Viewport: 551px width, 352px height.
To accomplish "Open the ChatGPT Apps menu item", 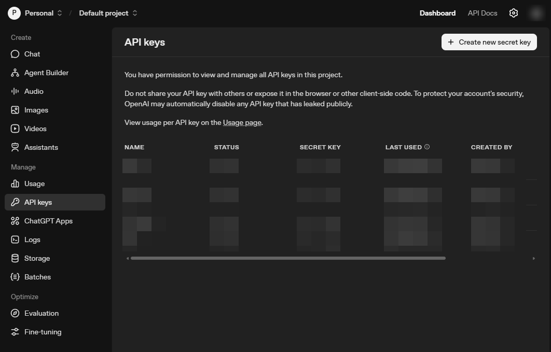I will 55,221.
